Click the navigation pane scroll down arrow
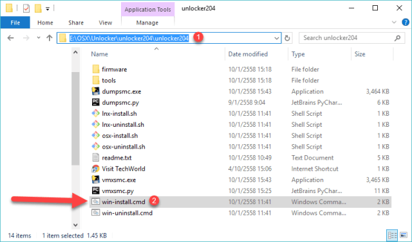Image resolution: width=412 pixels, height=242 pixels. coord(75,225)
